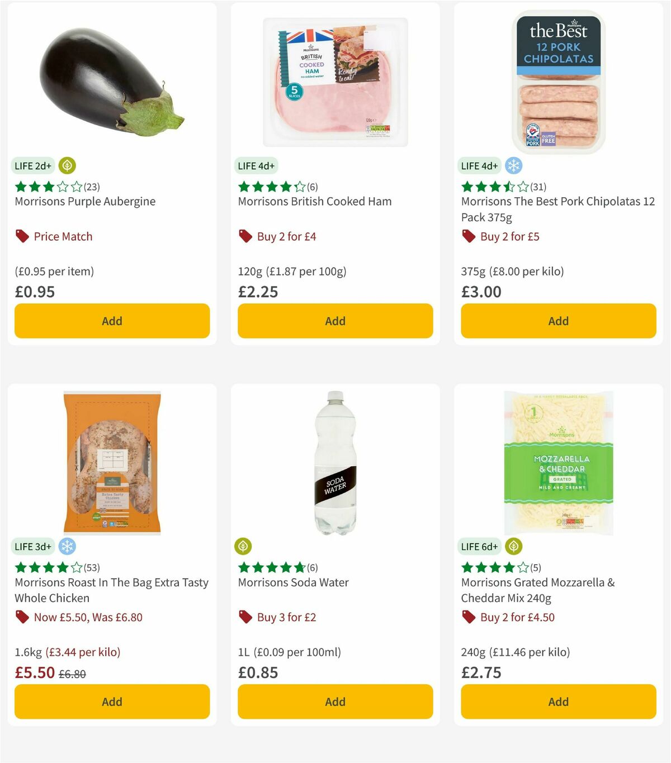
Task: Add Morrisons Purple Aubergine to basket
Action: [x=112, y=321]
